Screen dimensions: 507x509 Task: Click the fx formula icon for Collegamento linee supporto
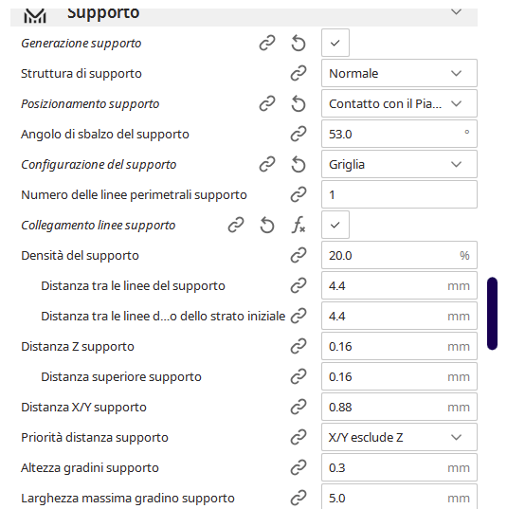coord(299,225)
